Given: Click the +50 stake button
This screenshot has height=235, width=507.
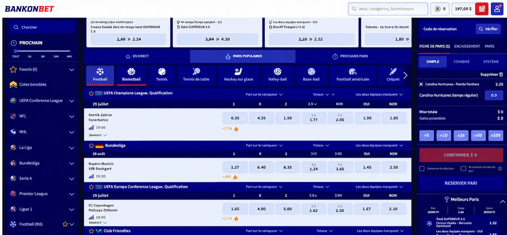Looking at the screenshot, I should click(x=478, y=136).
